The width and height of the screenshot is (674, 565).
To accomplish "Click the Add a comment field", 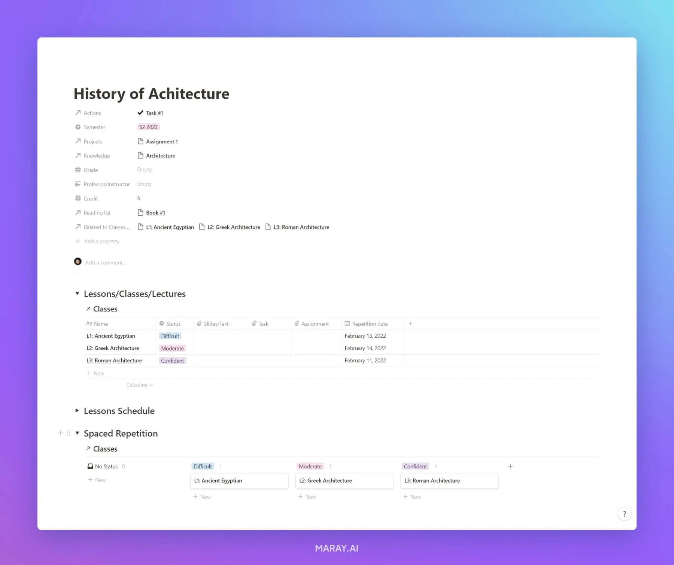I will pyautogui.click(x=106, y=262).
